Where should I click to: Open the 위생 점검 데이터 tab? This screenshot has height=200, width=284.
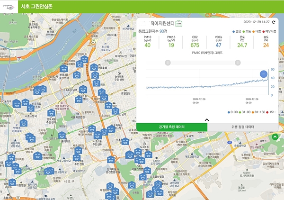(242, 127)
